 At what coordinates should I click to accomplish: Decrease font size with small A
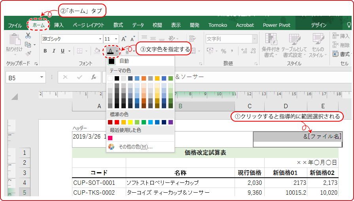pos(133,39)
